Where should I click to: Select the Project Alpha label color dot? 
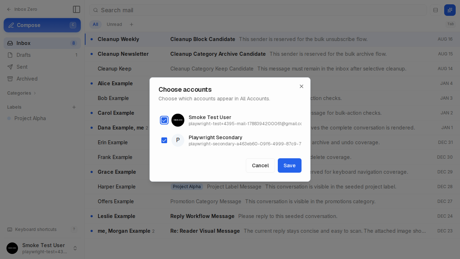click(9, 118)
